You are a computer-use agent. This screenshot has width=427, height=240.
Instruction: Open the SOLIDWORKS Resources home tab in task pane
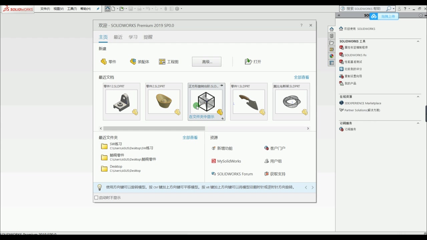331,29
